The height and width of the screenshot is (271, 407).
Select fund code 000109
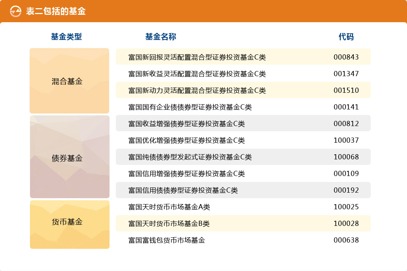(x=346, y=173)
